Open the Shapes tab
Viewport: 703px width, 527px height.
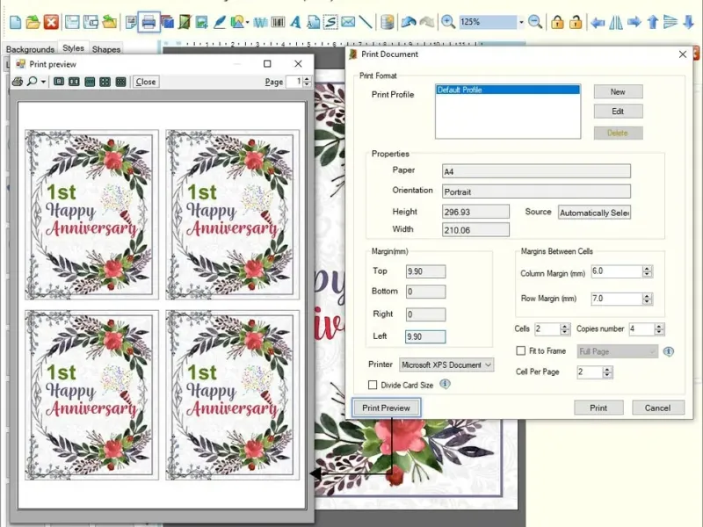point(106,49)
